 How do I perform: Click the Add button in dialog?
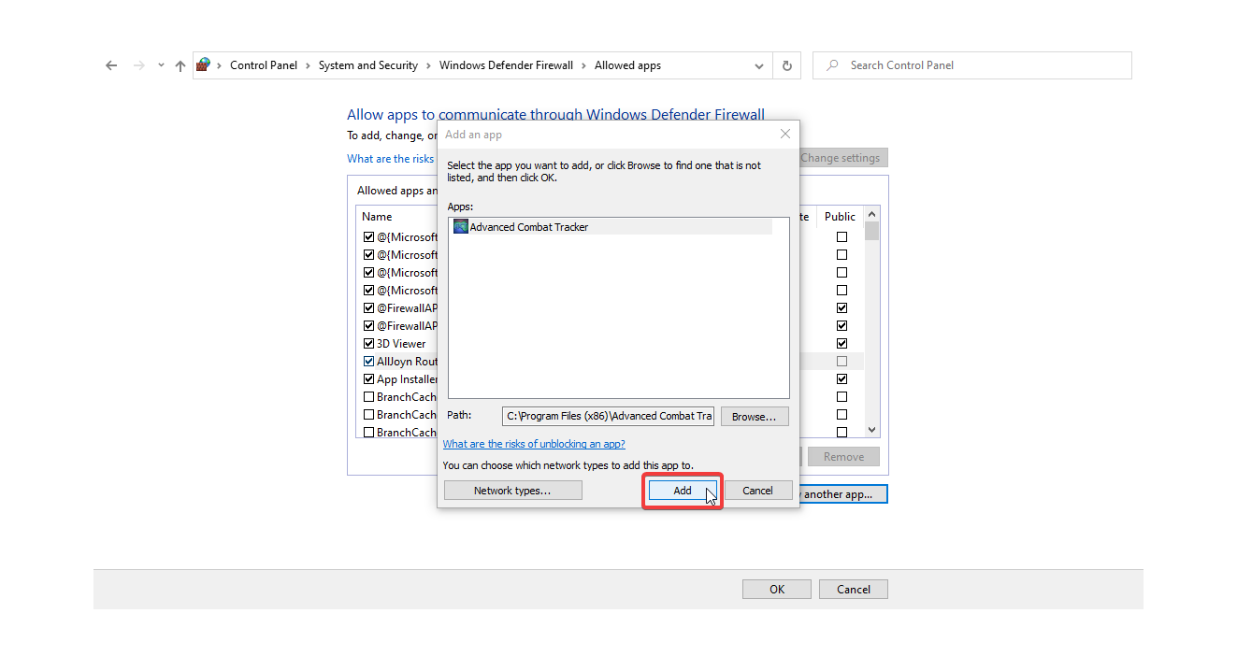click(x=683, y=491)
